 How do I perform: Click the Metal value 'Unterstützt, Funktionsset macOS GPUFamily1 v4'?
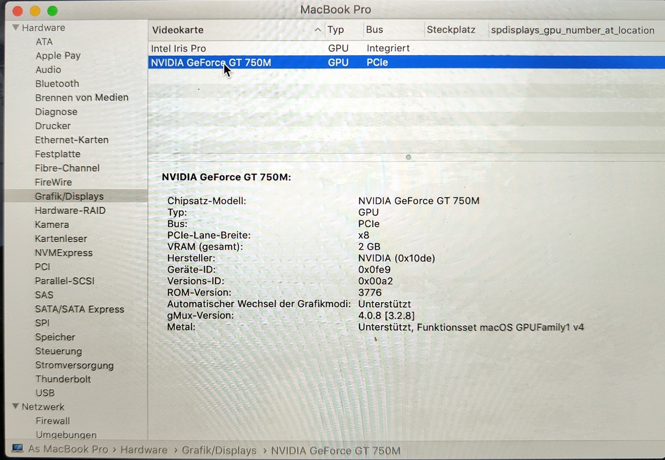click(471, 327)
